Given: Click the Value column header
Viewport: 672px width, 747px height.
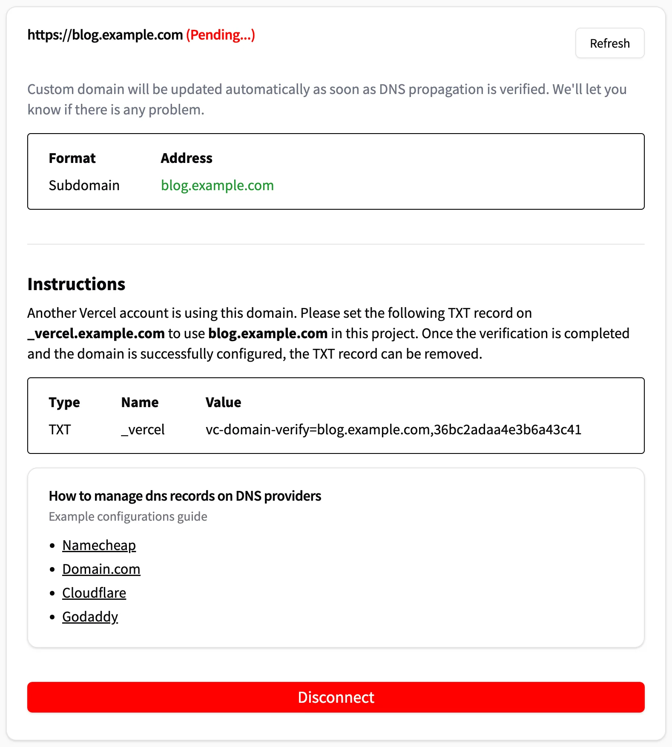Looking at the screenshot, I should pyautogui.click(x=223, y=402).
